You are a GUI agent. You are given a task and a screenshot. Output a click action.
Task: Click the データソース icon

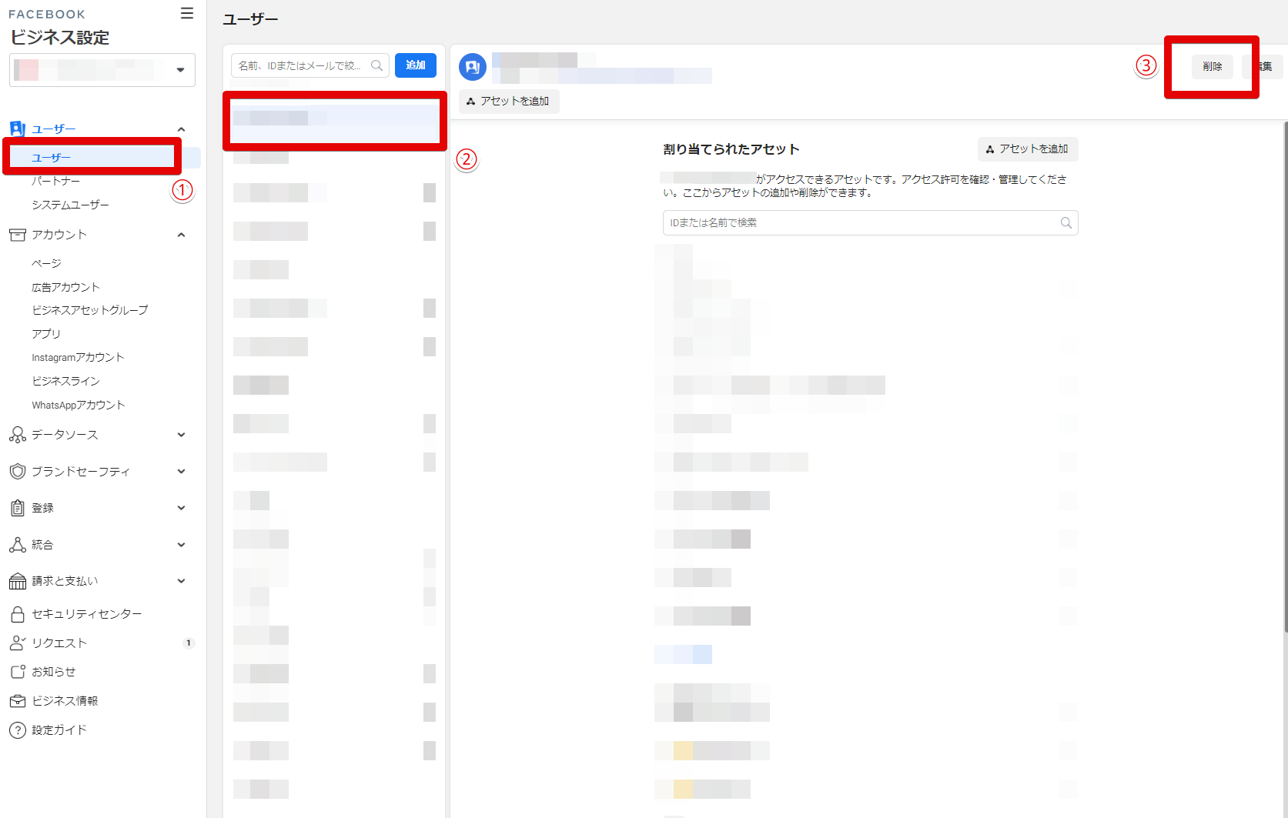coord(17,435)
